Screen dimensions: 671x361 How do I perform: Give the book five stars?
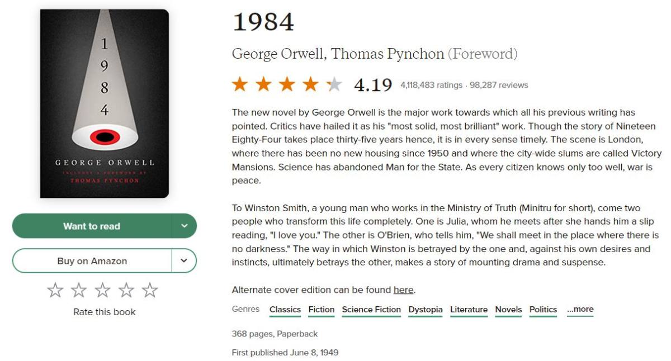click(x=150, y=290)
